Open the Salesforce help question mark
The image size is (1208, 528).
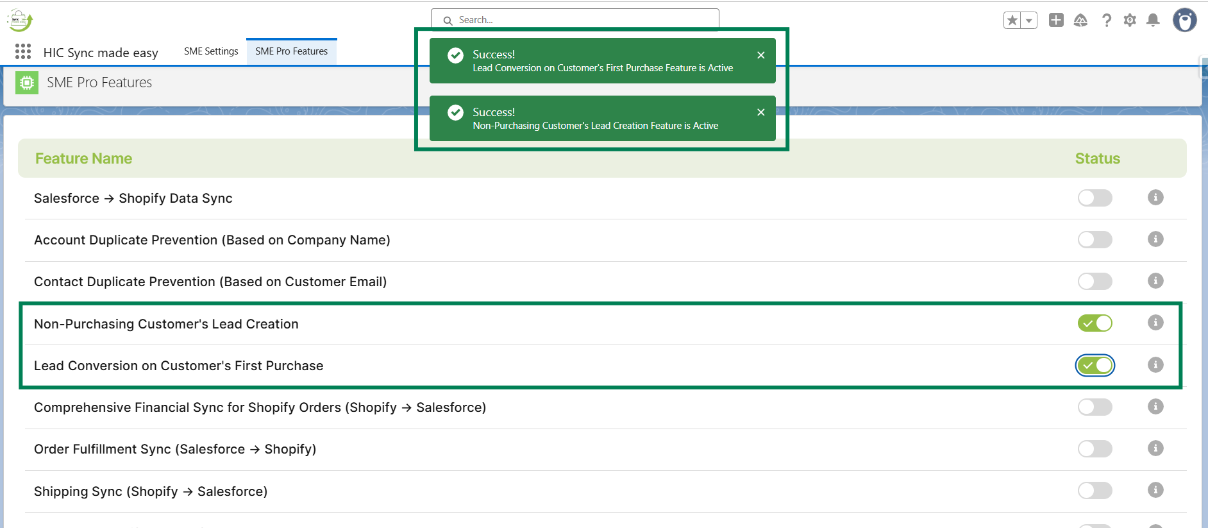(x=1107, y=21)
